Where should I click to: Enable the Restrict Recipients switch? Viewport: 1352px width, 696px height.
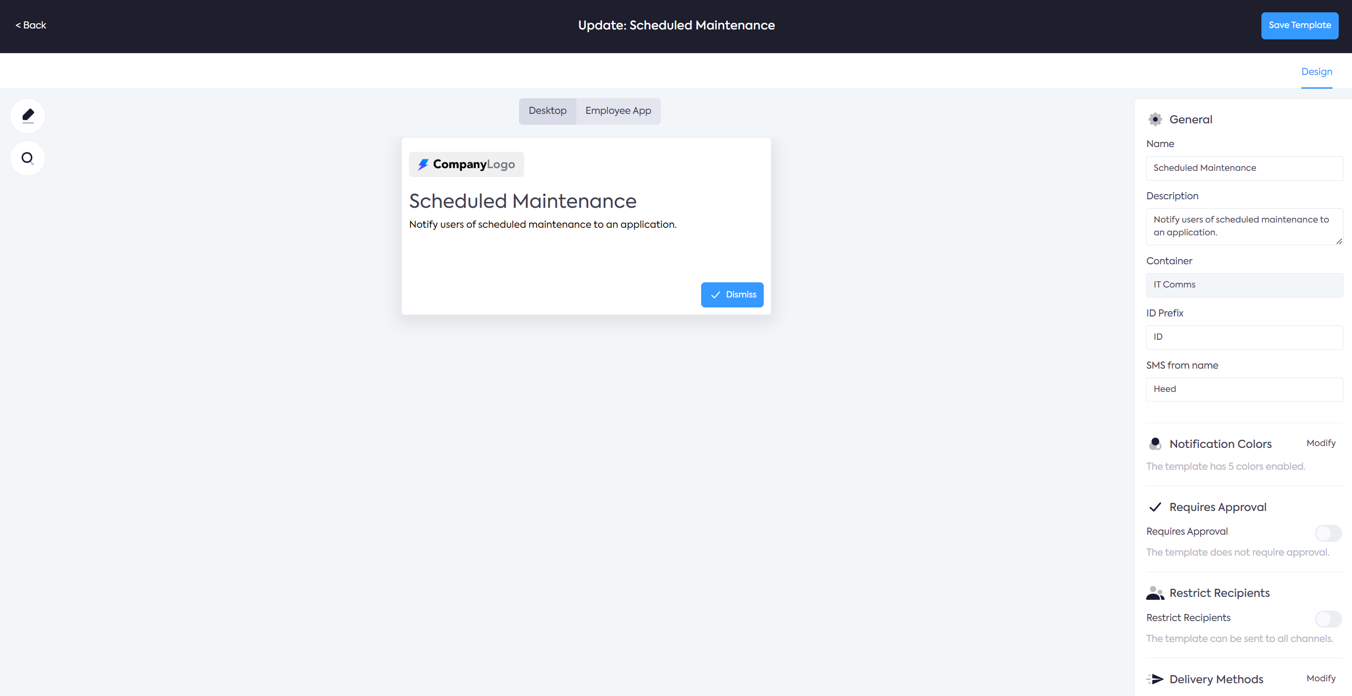(1328, 619)
